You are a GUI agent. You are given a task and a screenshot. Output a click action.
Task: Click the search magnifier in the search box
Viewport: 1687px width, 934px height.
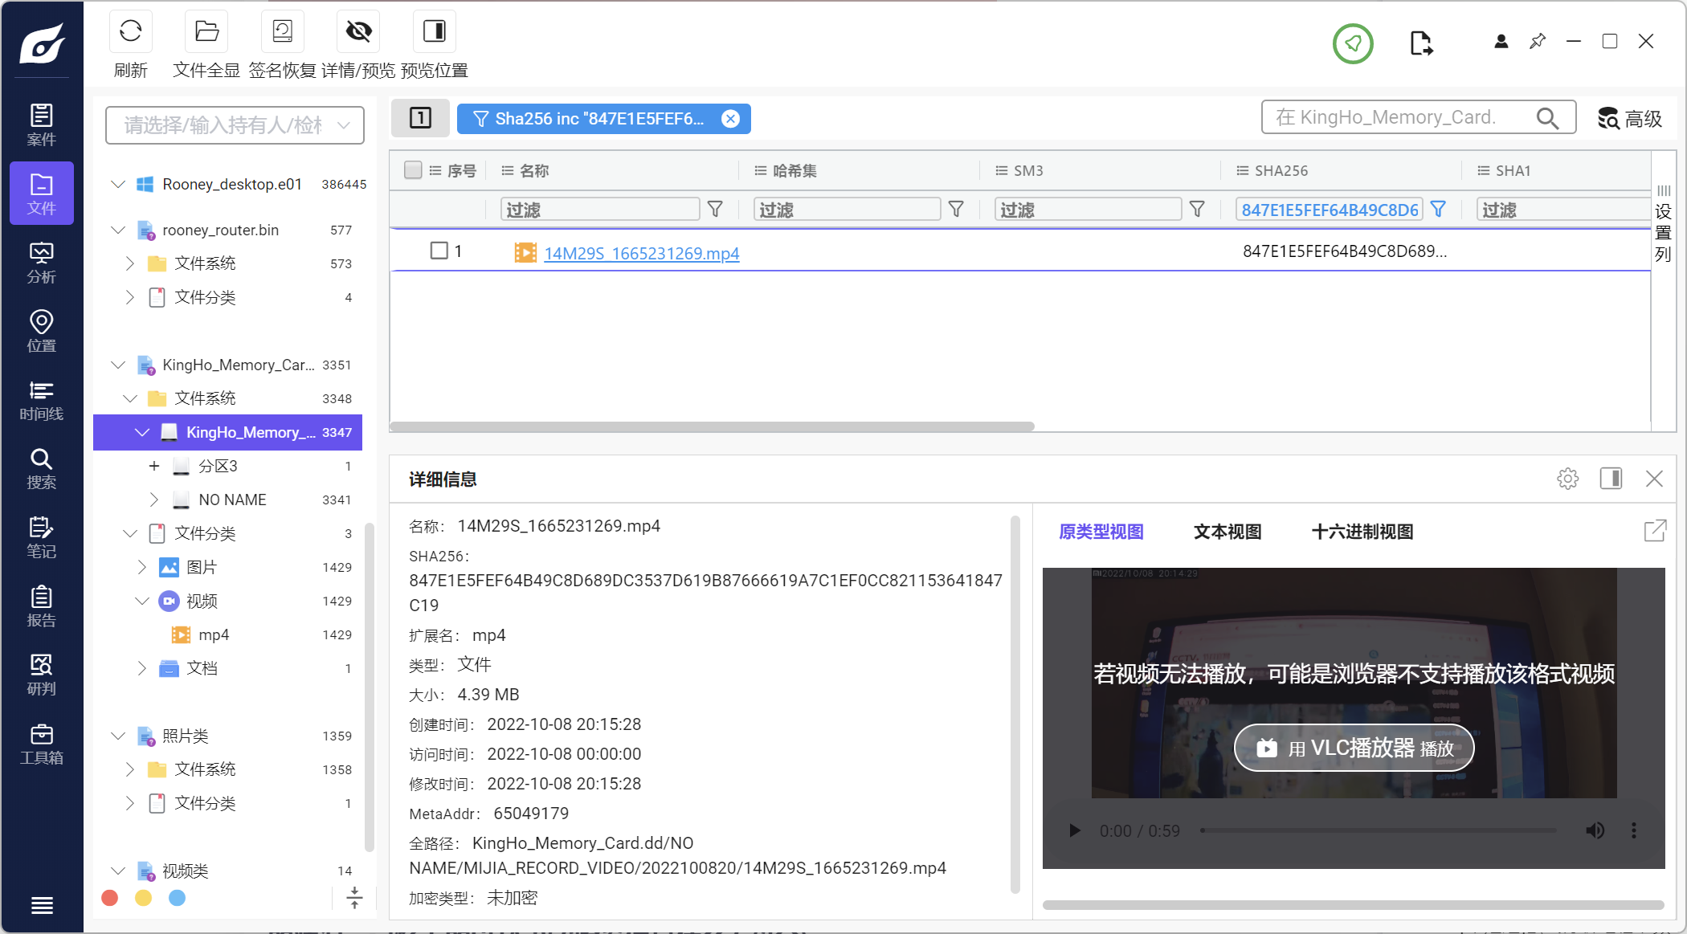(1547, 118)
